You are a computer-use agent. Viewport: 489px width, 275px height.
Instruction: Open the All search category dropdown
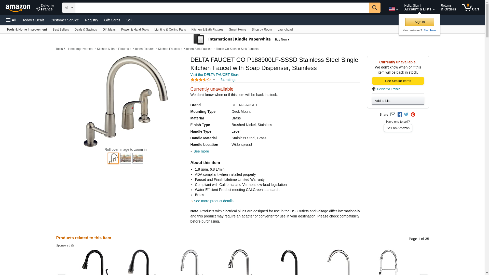point(69,8)
